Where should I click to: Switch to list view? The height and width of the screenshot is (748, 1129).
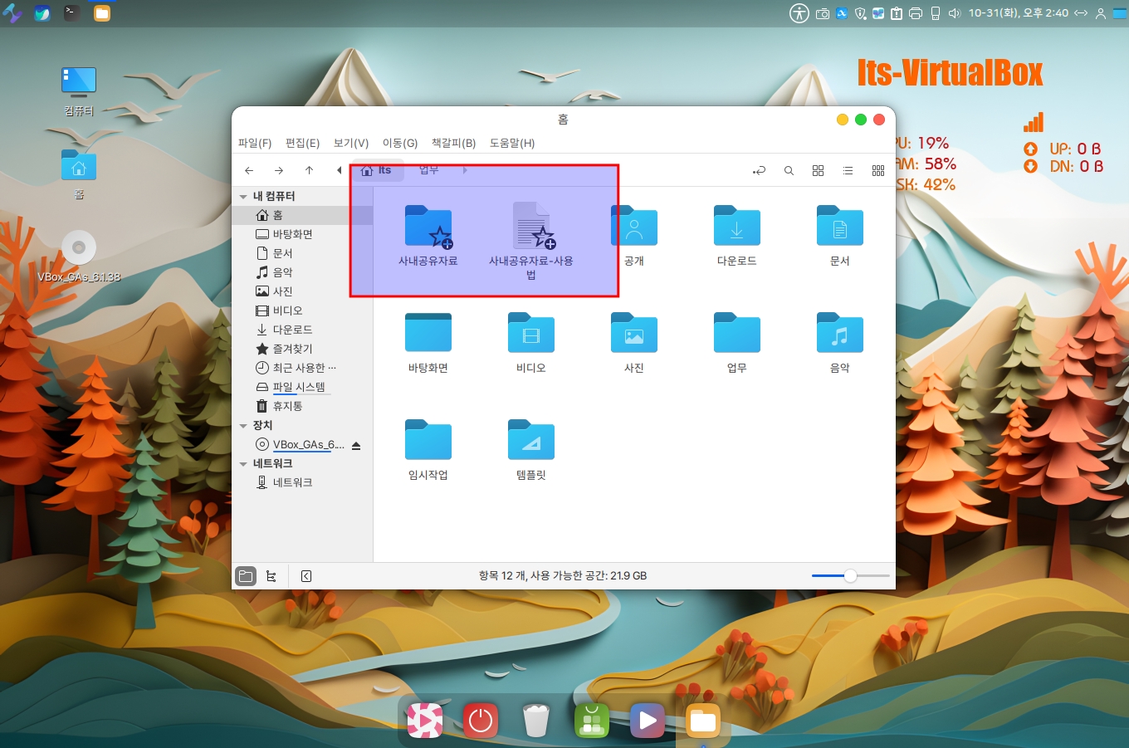(x=848, y=170)
